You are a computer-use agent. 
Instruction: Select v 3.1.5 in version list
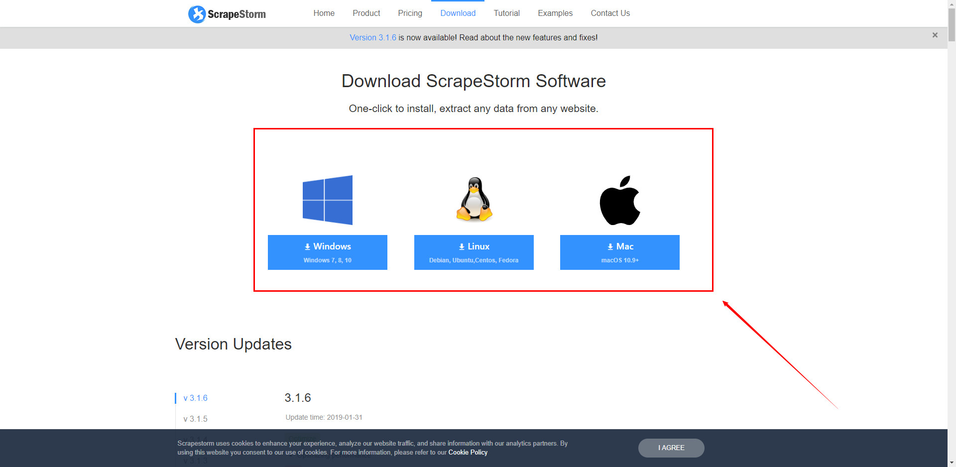point(196,419)
